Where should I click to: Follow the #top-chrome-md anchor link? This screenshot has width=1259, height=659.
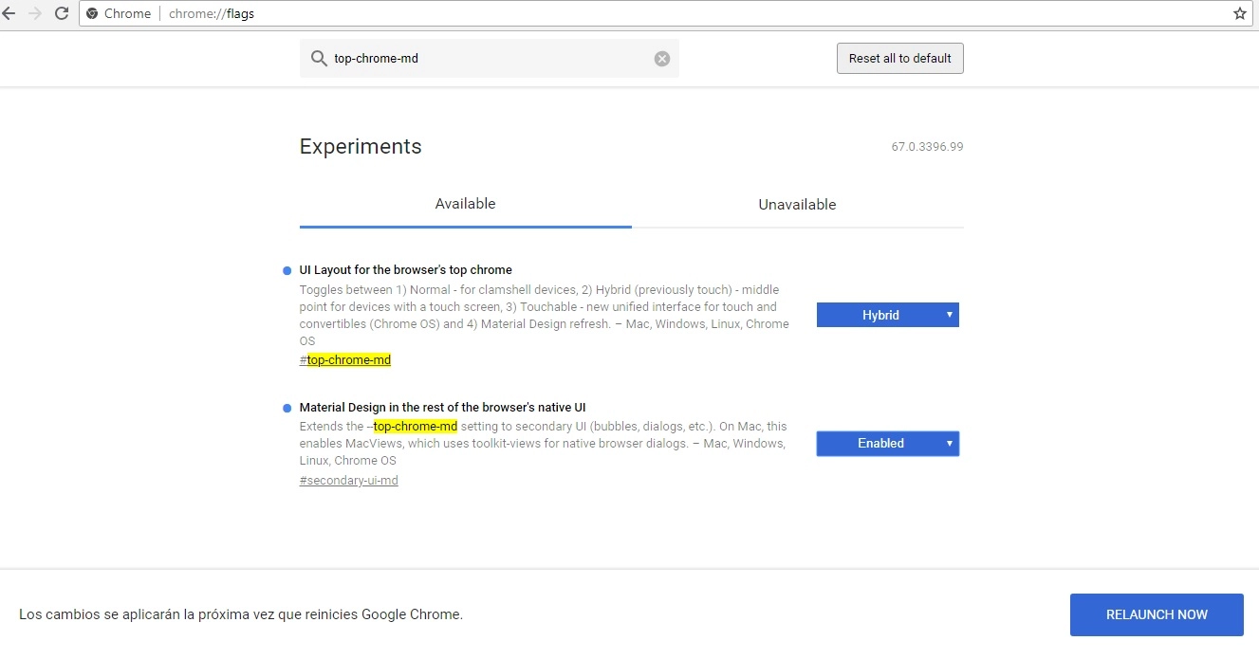(345, 360)
